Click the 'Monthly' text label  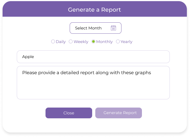pyautogui.click(x=104, y=42)
